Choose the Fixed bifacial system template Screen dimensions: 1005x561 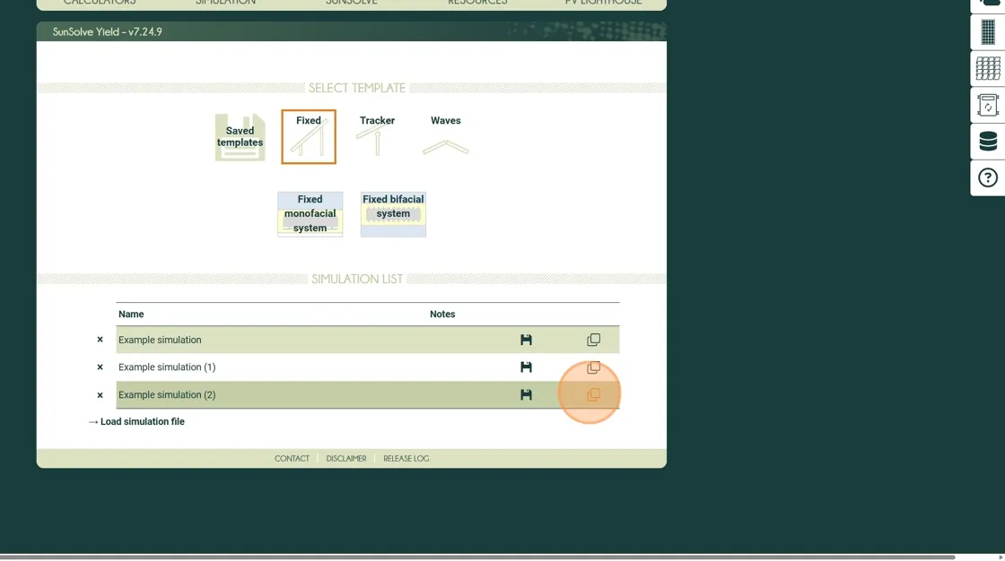(x=393, y=214)
